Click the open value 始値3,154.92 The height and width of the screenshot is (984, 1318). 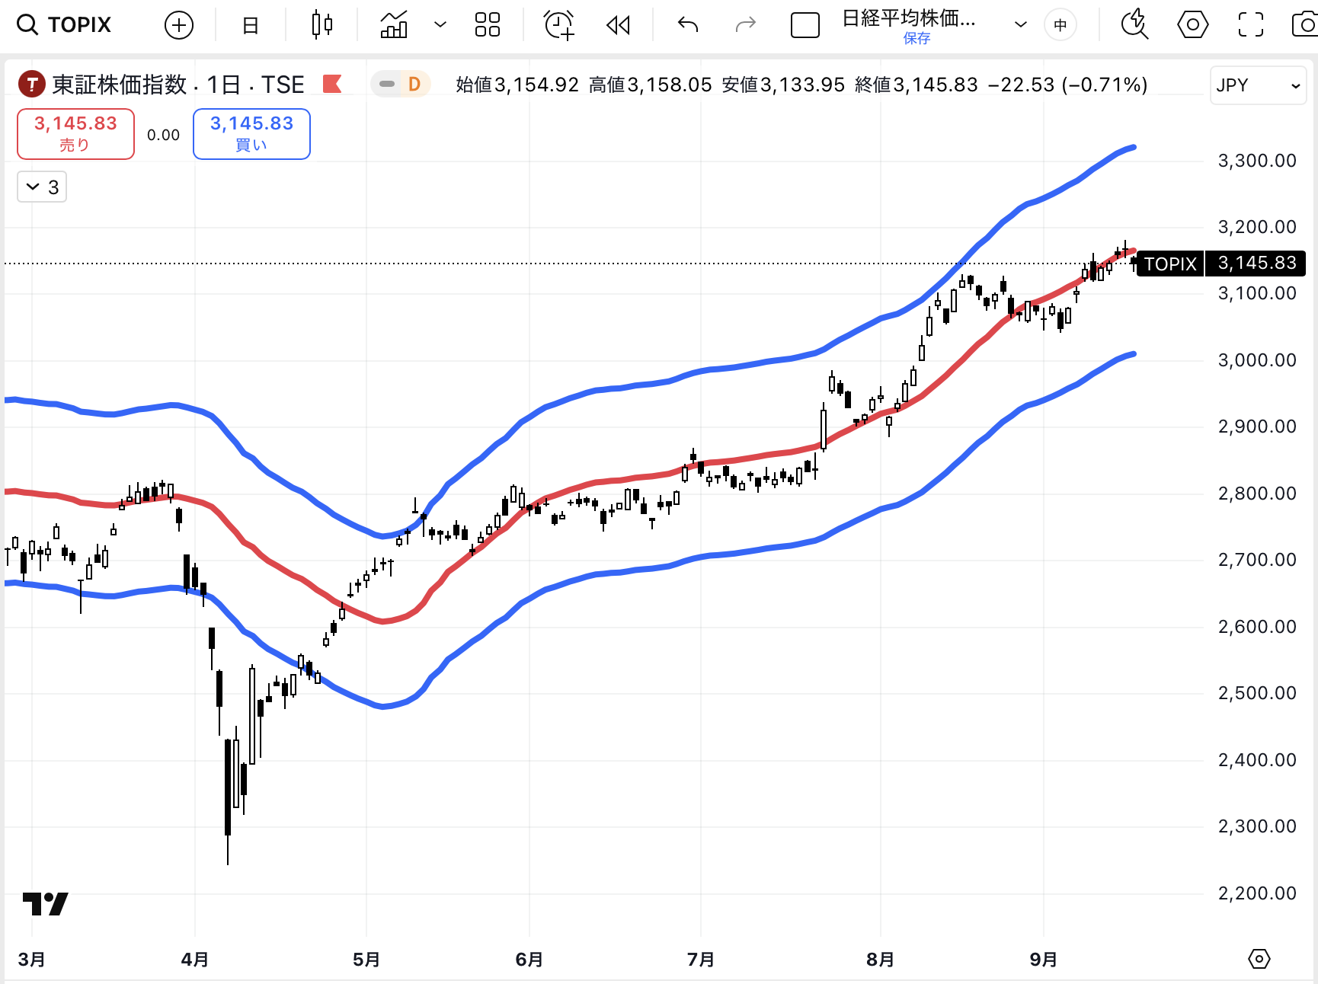click(x=517, y=85)
